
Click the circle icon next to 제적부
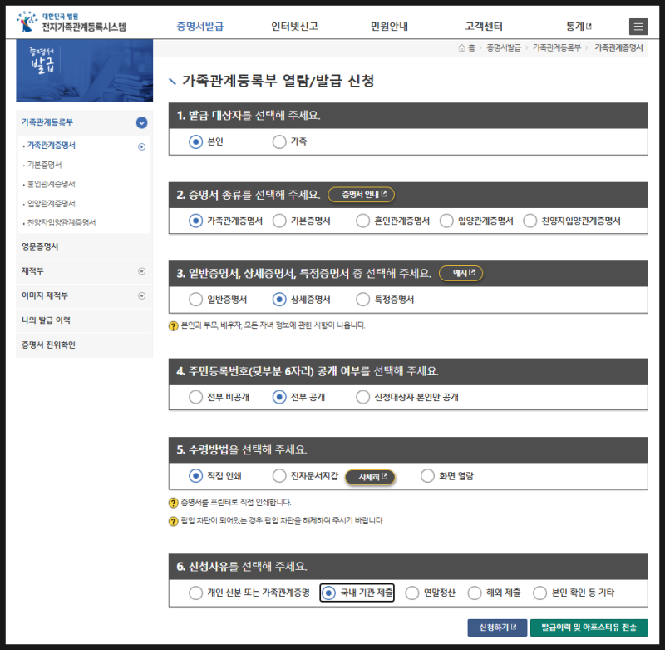click(141, 271)
